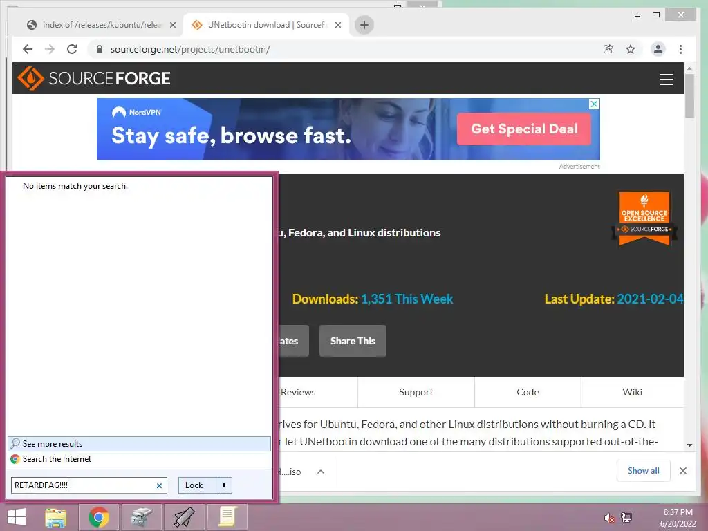The height and width of the screenshot is (531, 708).
Task: Click the Share This button
Action: tap(353, 341)
